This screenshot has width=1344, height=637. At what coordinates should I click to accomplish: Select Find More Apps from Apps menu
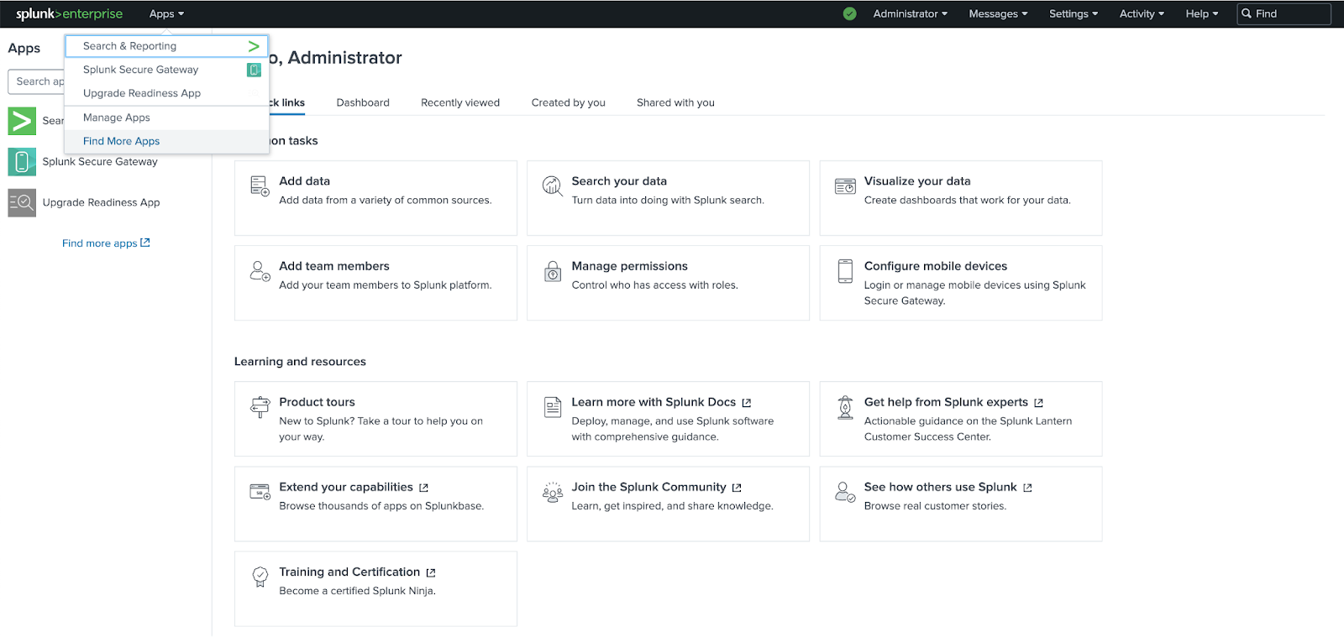[x=121, y=141]
